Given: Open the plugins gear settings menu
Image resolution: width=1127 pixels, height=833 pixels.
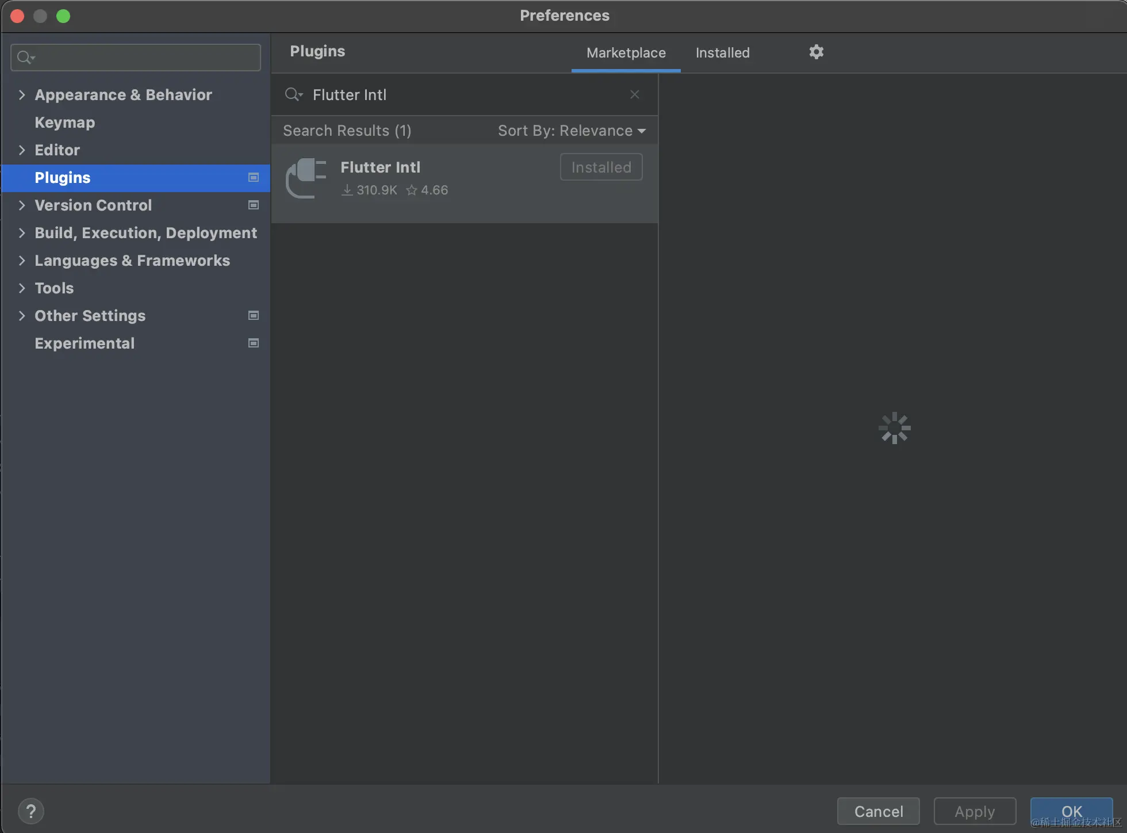Looking at the screenshot, I should click(x=816, y=52).
